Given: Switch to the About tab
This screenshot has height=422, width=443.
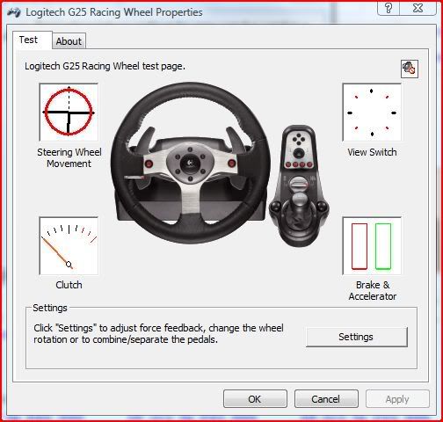Looking at the screenshot, I should tap(69, 41).
